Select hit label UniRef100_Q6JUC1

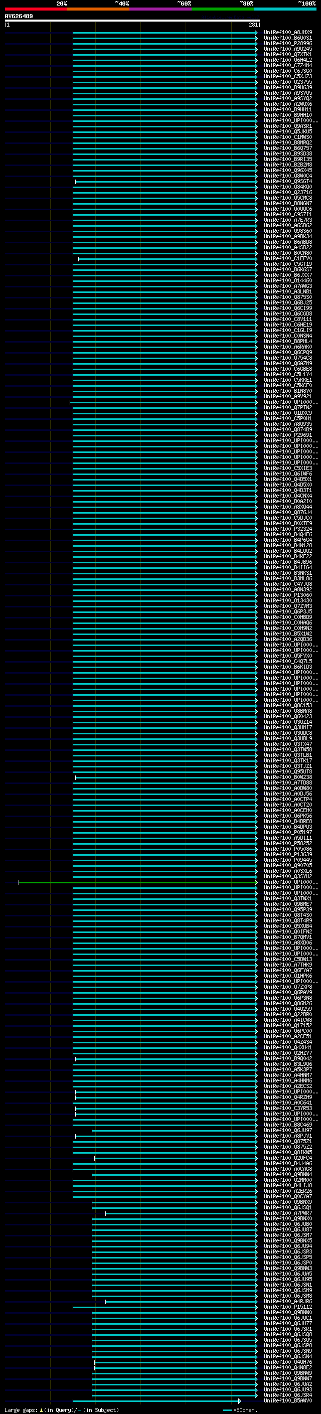[288, 1318]
